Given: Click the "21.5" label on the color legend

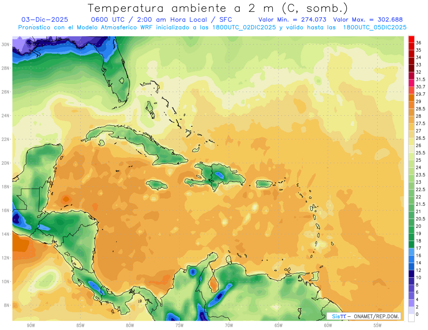Looking at the screenshot, I should click(x=421, y=204).
